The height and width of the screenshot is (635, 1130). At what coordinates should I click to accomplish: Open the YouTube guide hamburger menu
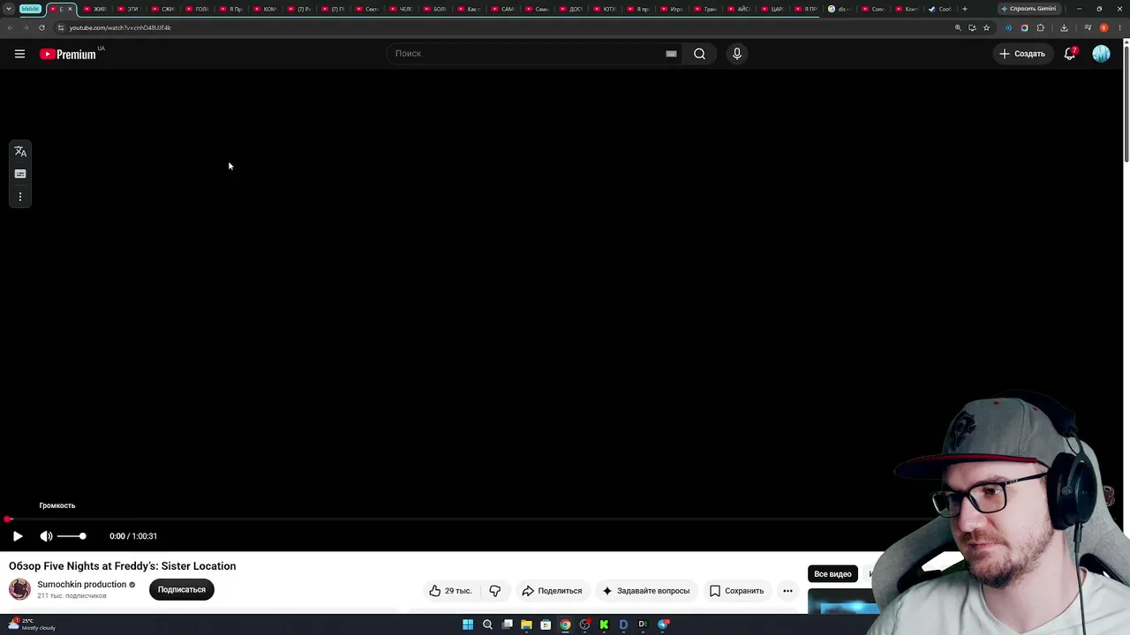19,54
